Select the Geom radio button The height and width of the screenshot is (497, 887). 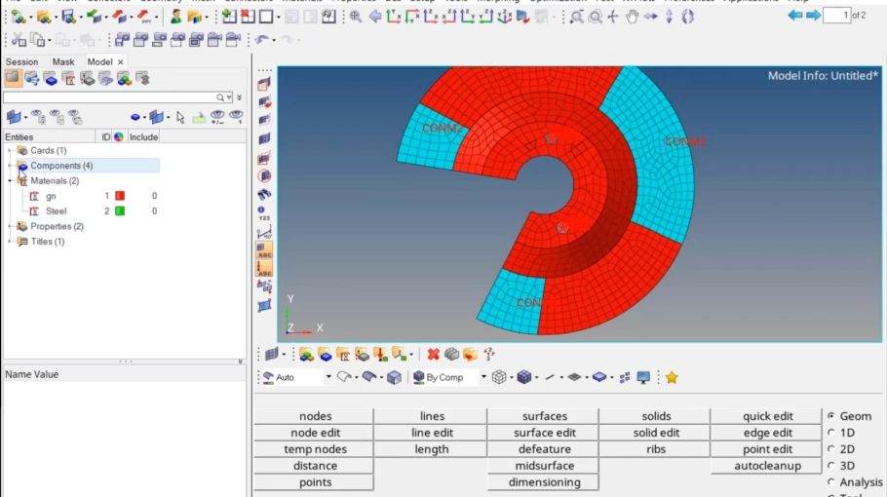click(831, 415)
